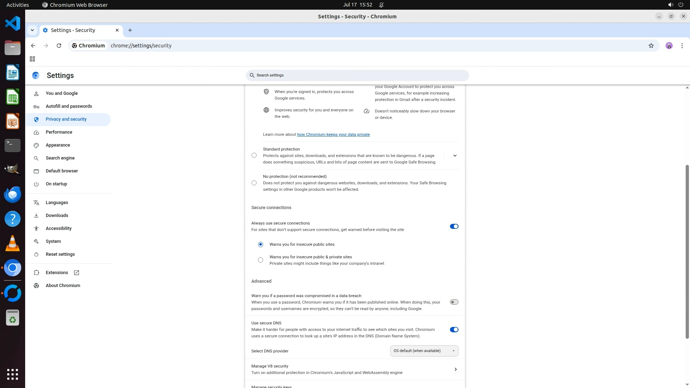Select Standard protection radio button
Viewport: 690px width, 388px height.
click(254, 156)
